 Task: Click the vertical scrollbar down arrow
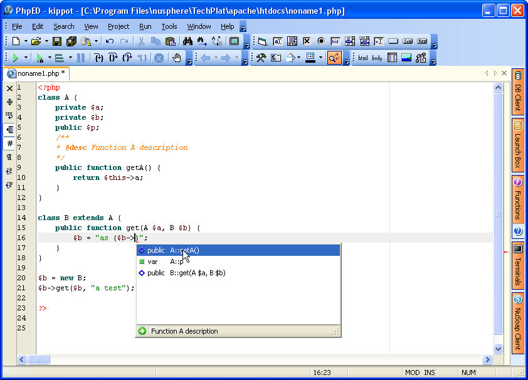(498, 349)
